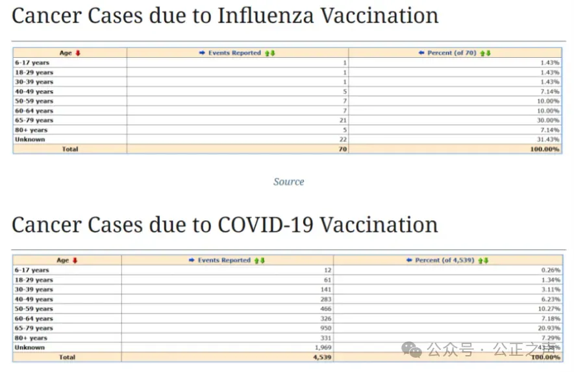The image size is (574, 372).
Task: Open the Source link below Influenza table
Action: point(288,182)
